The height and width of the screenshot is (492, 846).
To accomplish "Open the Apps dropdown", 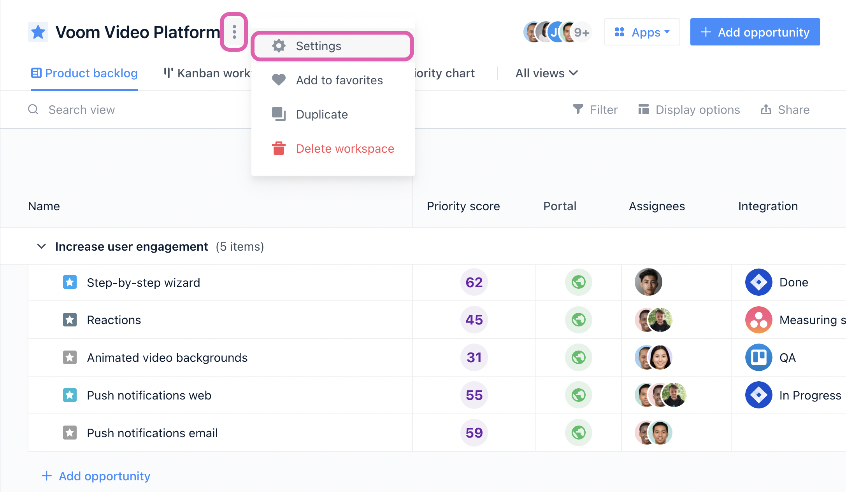I will [642, 32].
